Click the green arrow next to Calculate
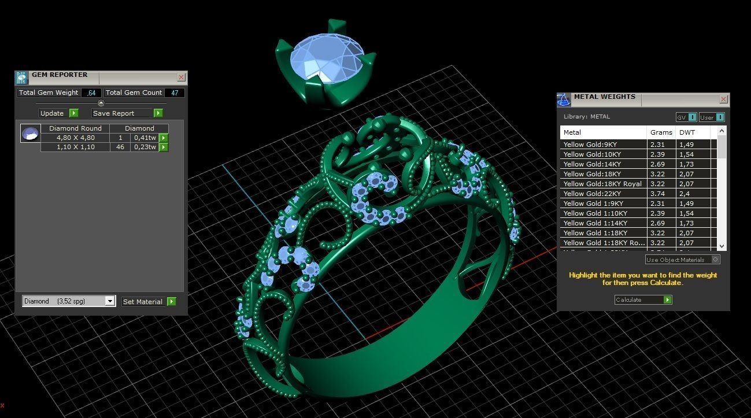This screenshot has width=751, height=418. click(668, 299)
